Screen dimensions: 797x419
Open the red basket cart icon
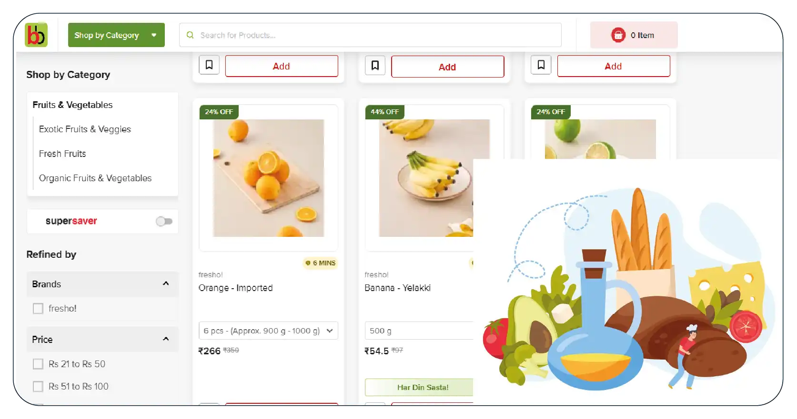coord(618,35)
